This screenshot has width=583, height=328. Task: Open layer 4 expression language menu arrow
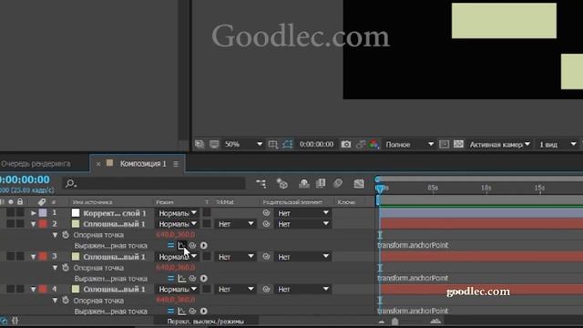[x=204, y=311]
